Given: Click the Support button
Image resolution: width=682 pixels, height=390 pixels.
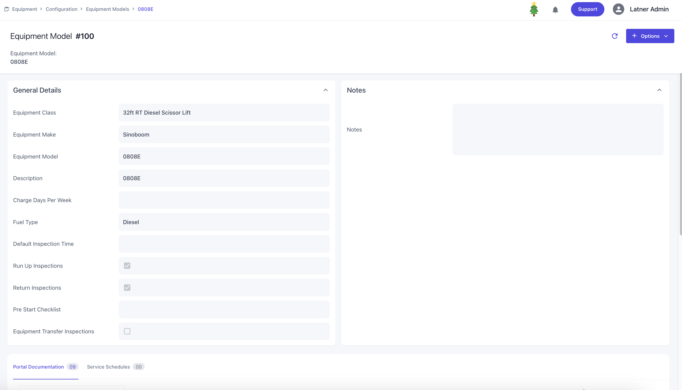Looking at the screenshot, I should pyautogui.click(x=587, y=9).
